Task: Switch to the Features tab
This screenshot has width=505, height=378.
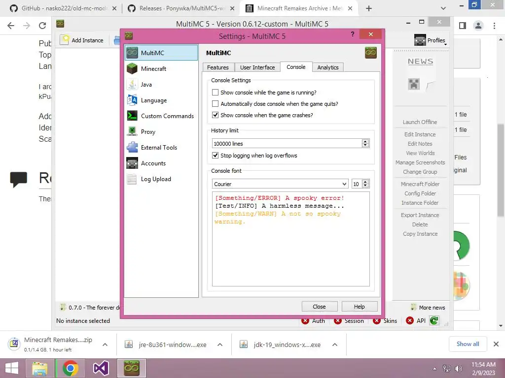Action: tap(218, 67)
